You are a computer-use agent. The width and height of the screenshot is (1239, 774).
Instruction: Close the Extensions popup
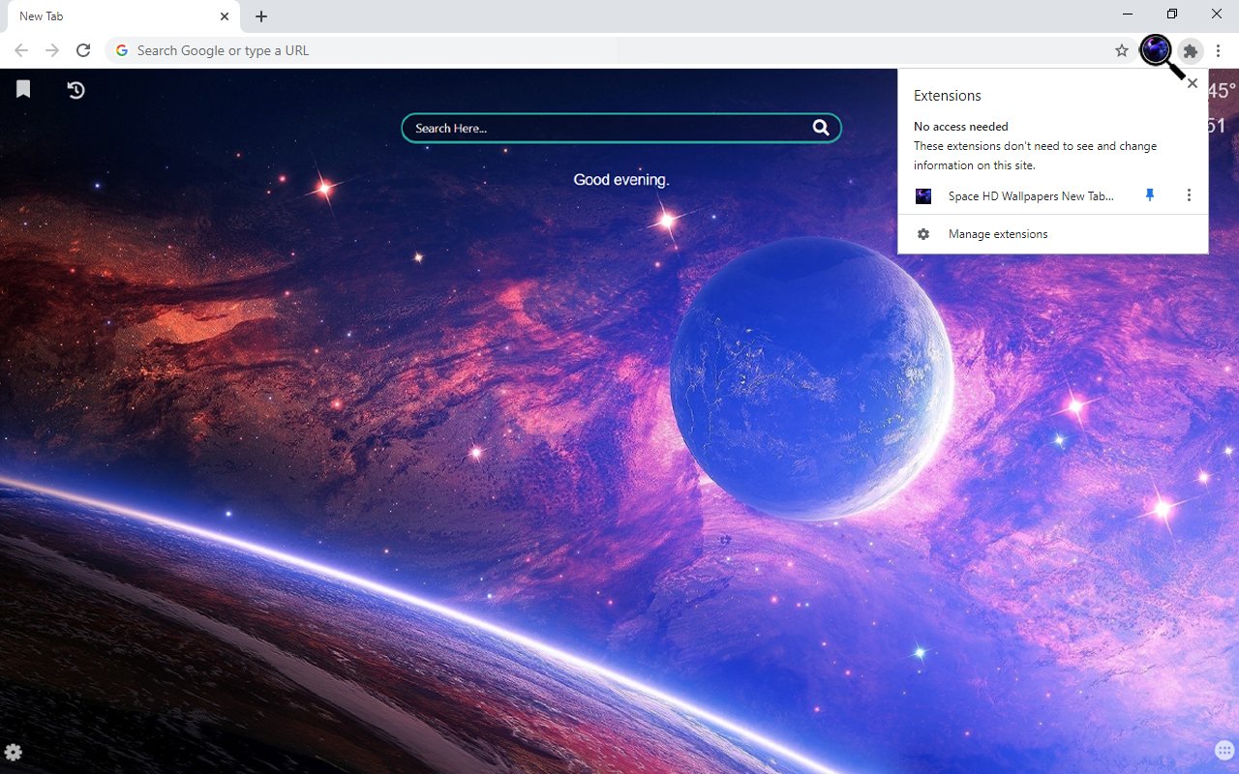point(1193,83)
